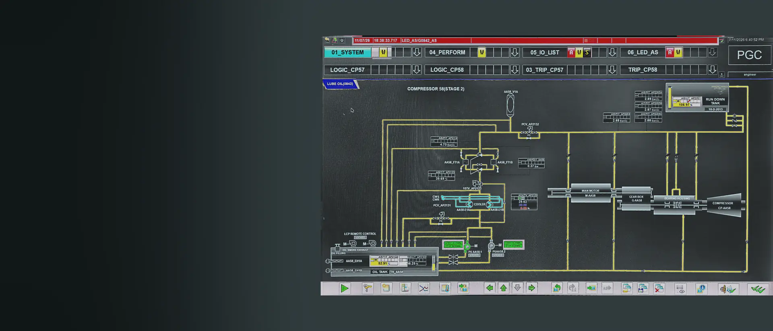The image size is (773, 331).
Task: Click the key login icon in toolbar
Action: tap(368, 288)
